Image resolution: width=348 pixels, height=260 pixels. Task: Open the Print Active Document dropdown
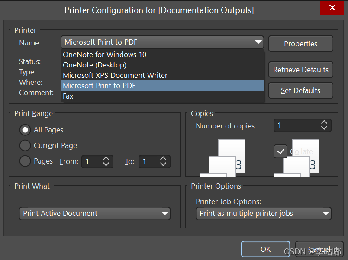[95, 213]
